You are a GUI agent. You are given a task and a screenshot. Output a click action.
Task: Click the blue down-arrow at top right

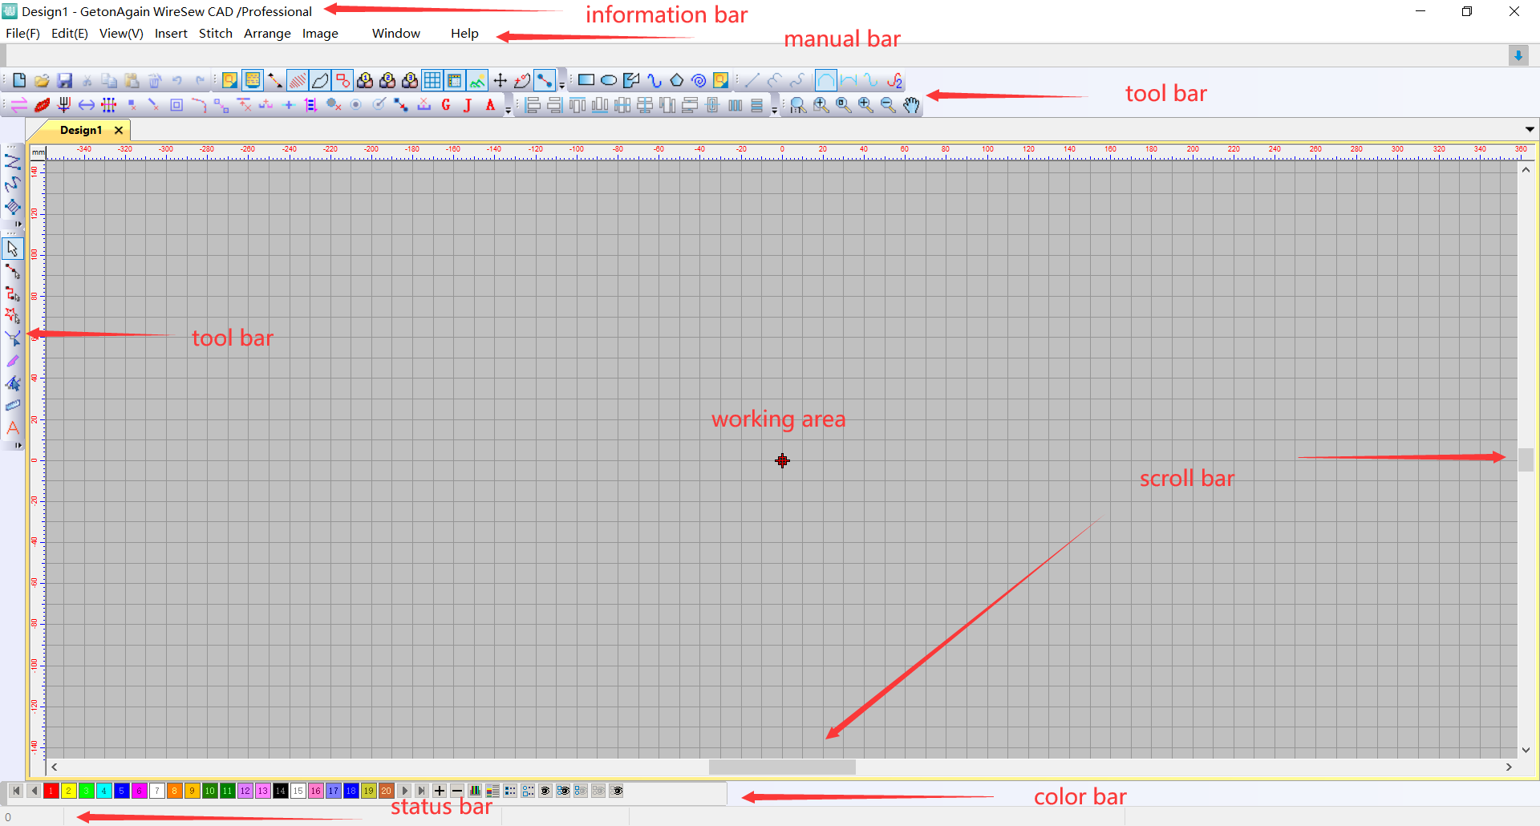point(1518,55)
